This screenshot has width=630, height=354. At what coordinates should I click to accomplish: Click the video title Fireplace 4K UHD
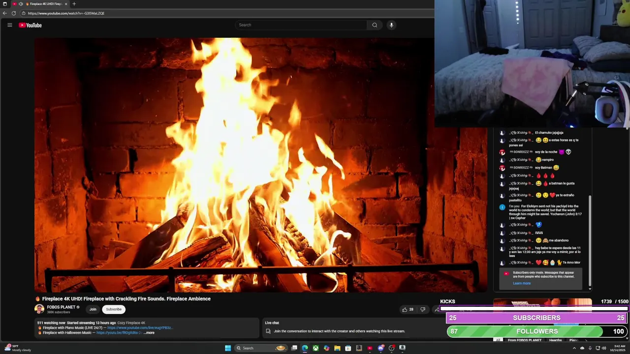(x=126, y=299)
